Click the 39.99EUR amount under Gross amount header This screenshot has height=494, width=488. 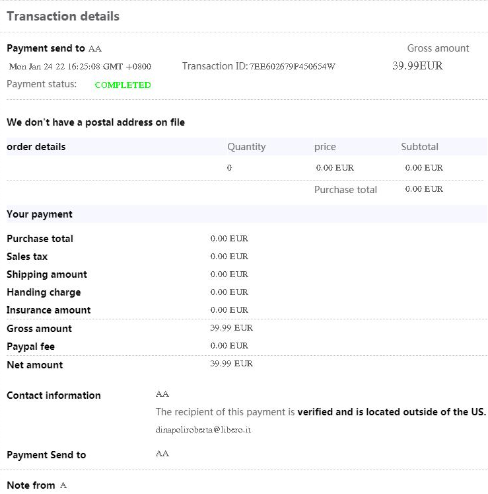pyautogui.click(x=417, y=66)
